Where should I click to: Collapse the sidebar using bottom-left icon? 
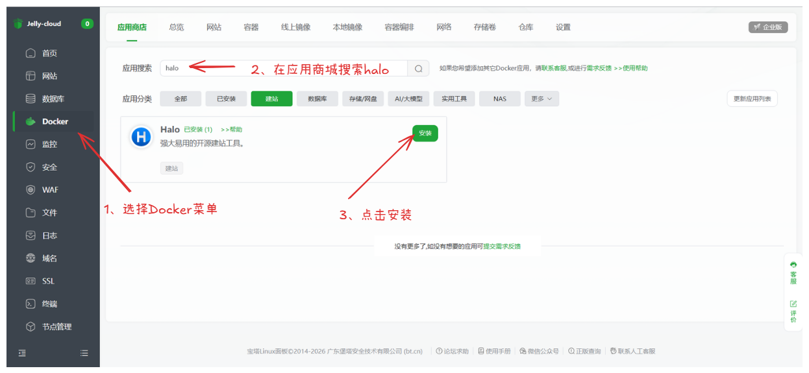tap(22, 353)
